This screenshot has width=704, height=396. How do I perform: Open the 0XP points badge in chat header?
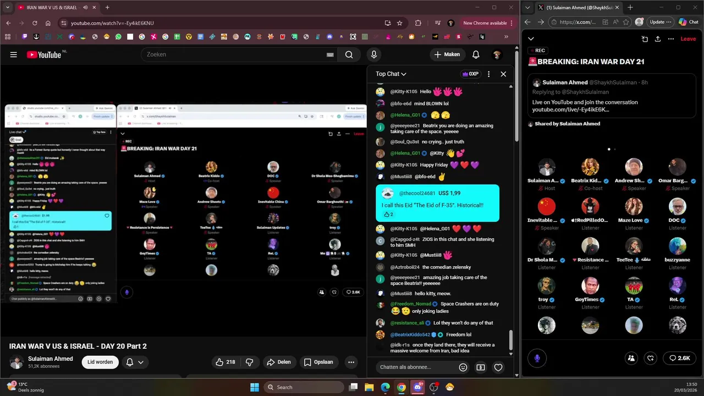coord(470,74)
